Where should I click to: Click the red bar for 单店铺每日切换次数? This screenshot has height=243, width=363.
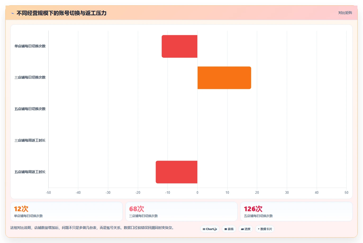pyautogui.click(x=179, y=46)
